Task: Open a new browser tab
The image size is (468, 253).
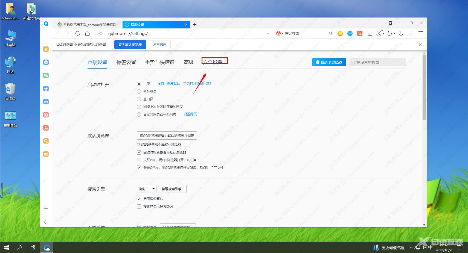Action: tap(195, 25)
